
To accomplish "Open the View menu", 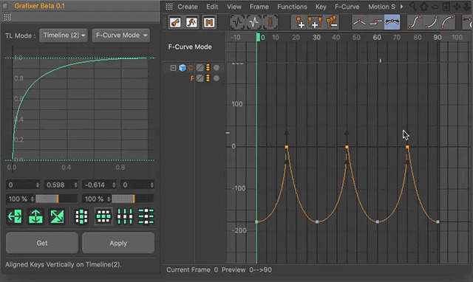I will [x=234, y=7].
